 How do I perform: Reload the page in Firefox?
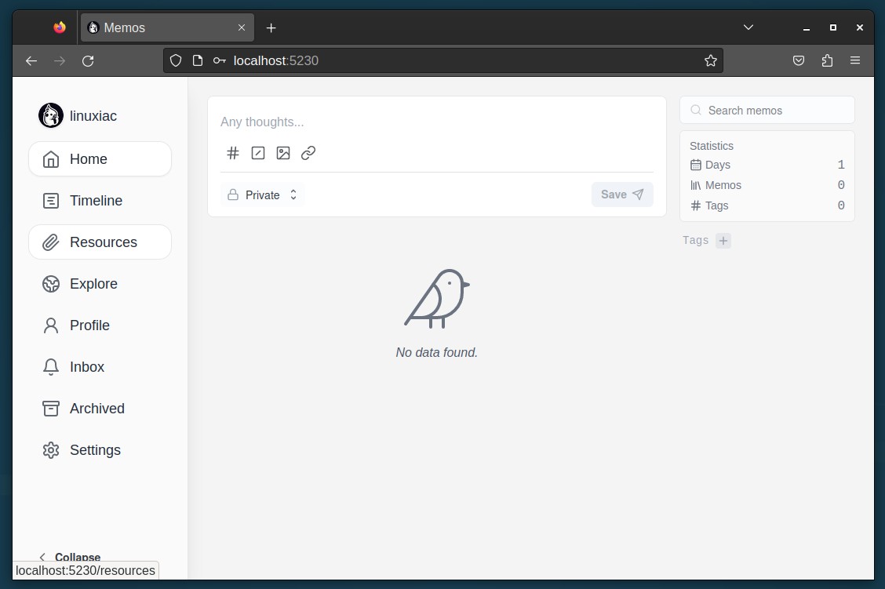pos(88,61)
